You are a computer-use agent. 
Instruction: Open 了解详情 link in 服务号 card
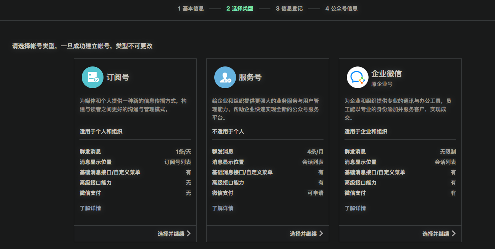click(x=223, y=208)
